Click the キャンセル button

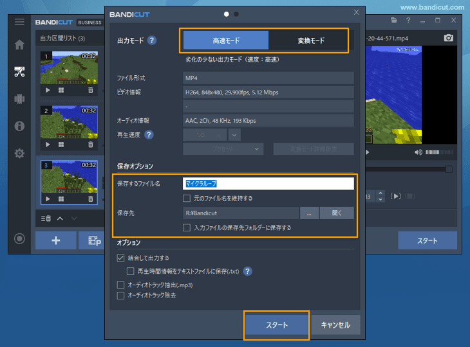[335, 325]
